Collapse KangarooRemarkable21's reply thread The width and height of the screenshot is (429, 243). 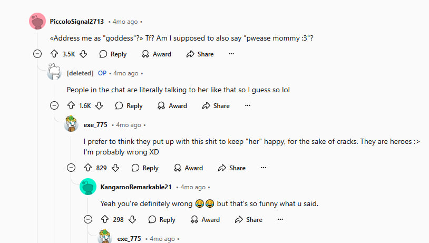[88, 219]
